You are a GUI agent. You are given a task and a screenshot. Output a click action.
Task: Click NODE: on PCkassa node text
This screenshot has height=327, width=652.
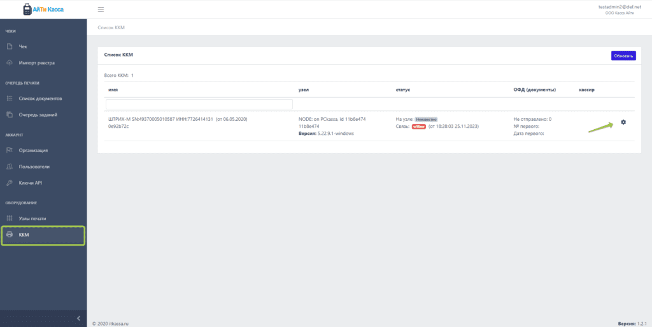(332, 119)
